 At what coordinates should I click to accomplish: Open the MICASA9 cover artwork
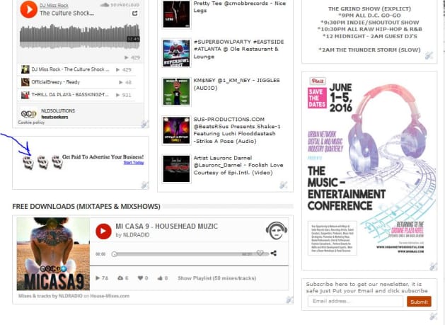[53, 254]
